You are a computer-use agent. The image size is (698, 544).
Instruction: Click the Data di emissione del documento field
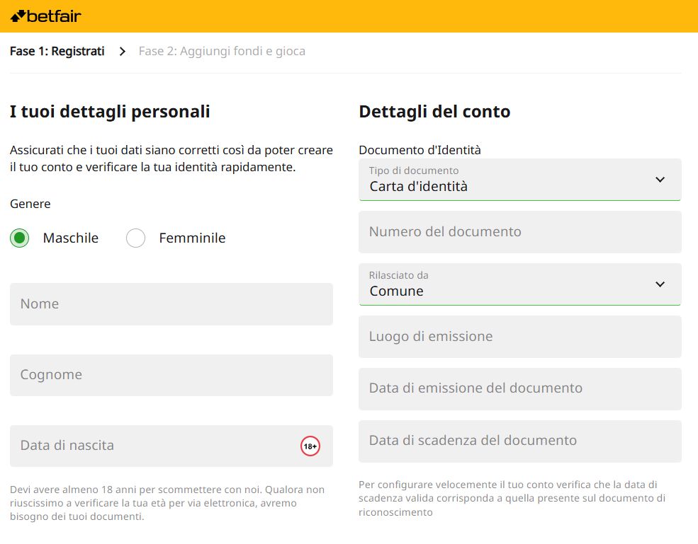click(x=519, y=389)
